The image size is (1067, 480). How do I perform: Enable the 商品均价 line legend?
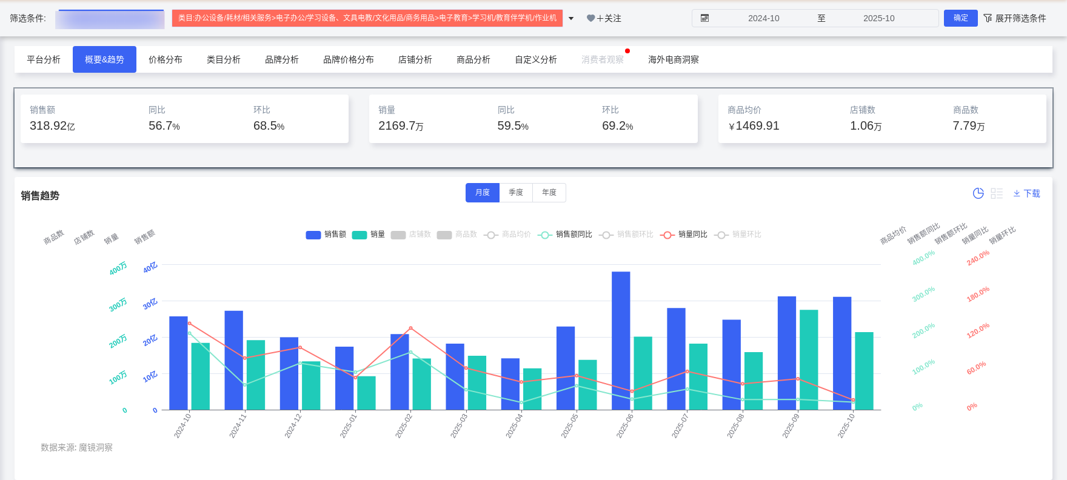click(x=507, y=235)
